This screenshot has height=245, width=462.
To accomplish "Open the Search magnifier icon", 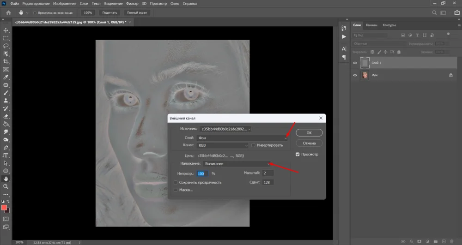I will tap(433, 12).
